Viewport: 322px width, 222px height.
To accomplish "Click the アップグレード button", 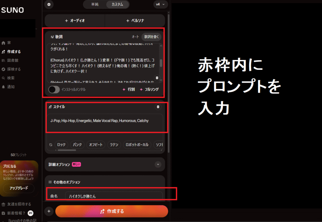I will click(19, 188).
